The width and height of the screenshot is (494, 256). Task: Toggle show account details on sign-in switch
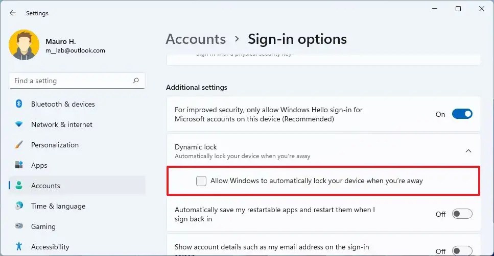(x=462, y=251)
